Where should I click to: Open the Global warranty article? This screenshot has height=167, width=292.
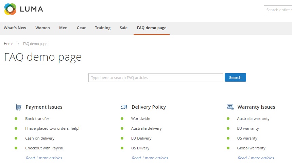(x=251, y=148)
